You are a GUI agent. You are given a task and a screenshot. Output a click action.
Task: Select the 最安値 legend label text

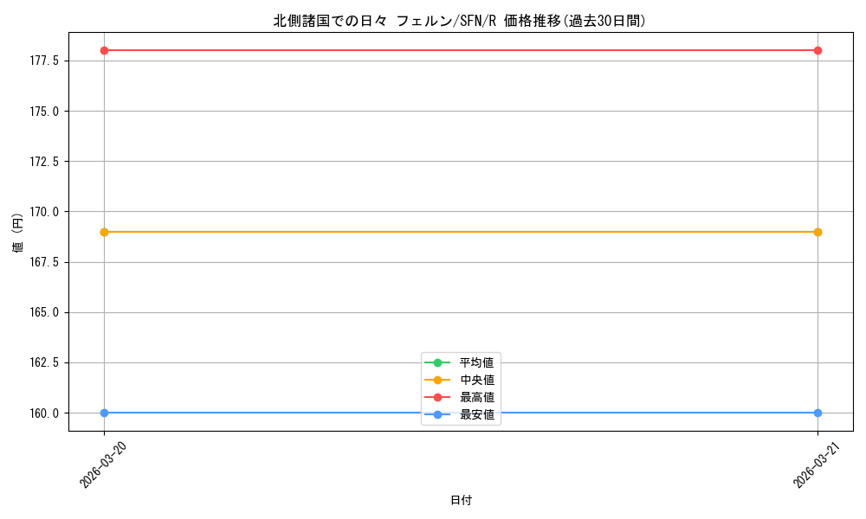[x=476, y=414]
